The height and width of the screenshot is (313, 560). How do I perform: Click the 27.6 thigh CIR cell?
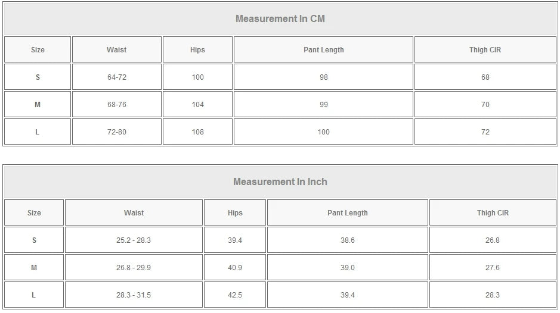point(492,268)
